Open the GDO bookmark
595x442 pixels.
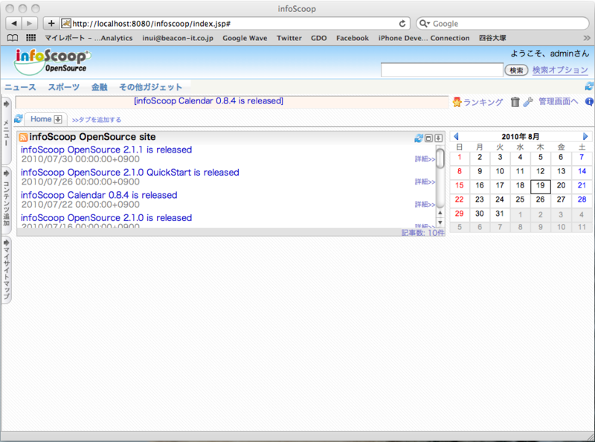coord(319,38)
